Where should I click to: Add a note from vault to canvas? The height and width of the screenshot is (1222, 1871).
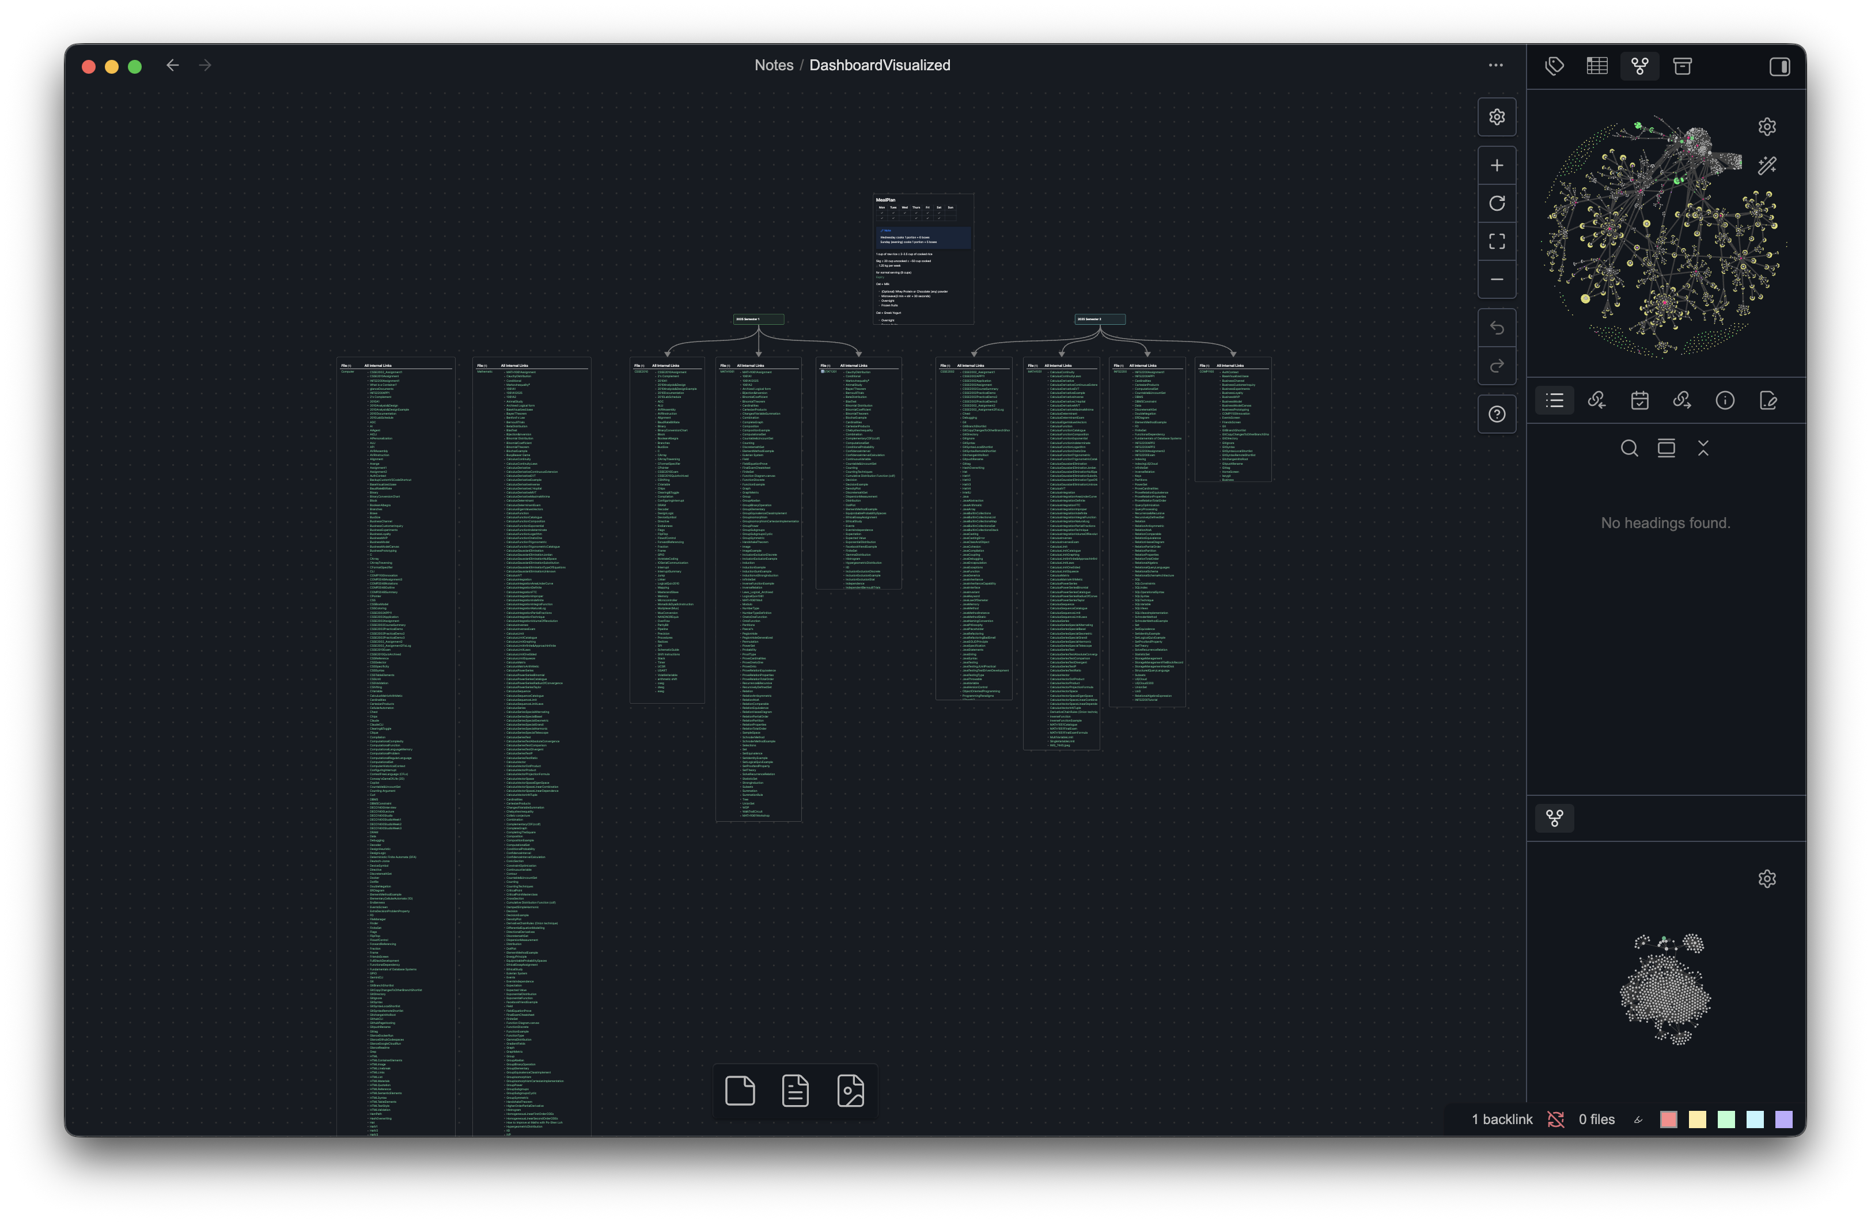coord(796,1091)
